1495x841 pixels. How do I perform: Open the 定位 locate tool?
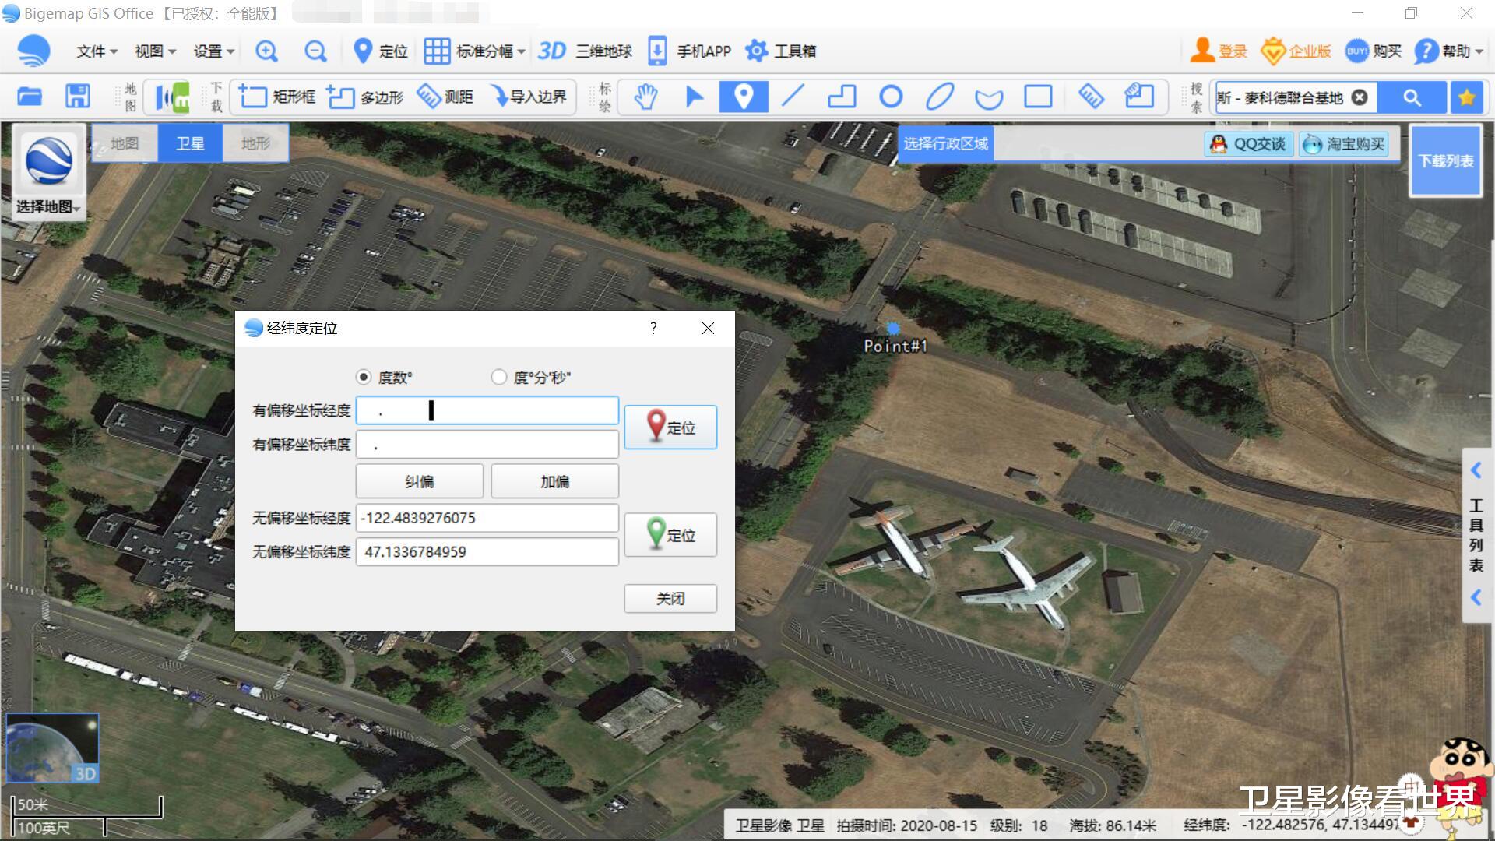381,51
